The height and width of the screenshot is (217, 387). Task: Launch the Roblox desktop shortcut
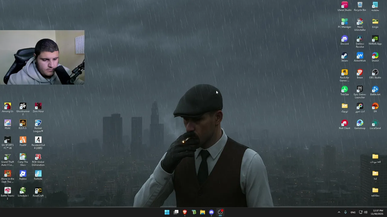pos(23,175)
